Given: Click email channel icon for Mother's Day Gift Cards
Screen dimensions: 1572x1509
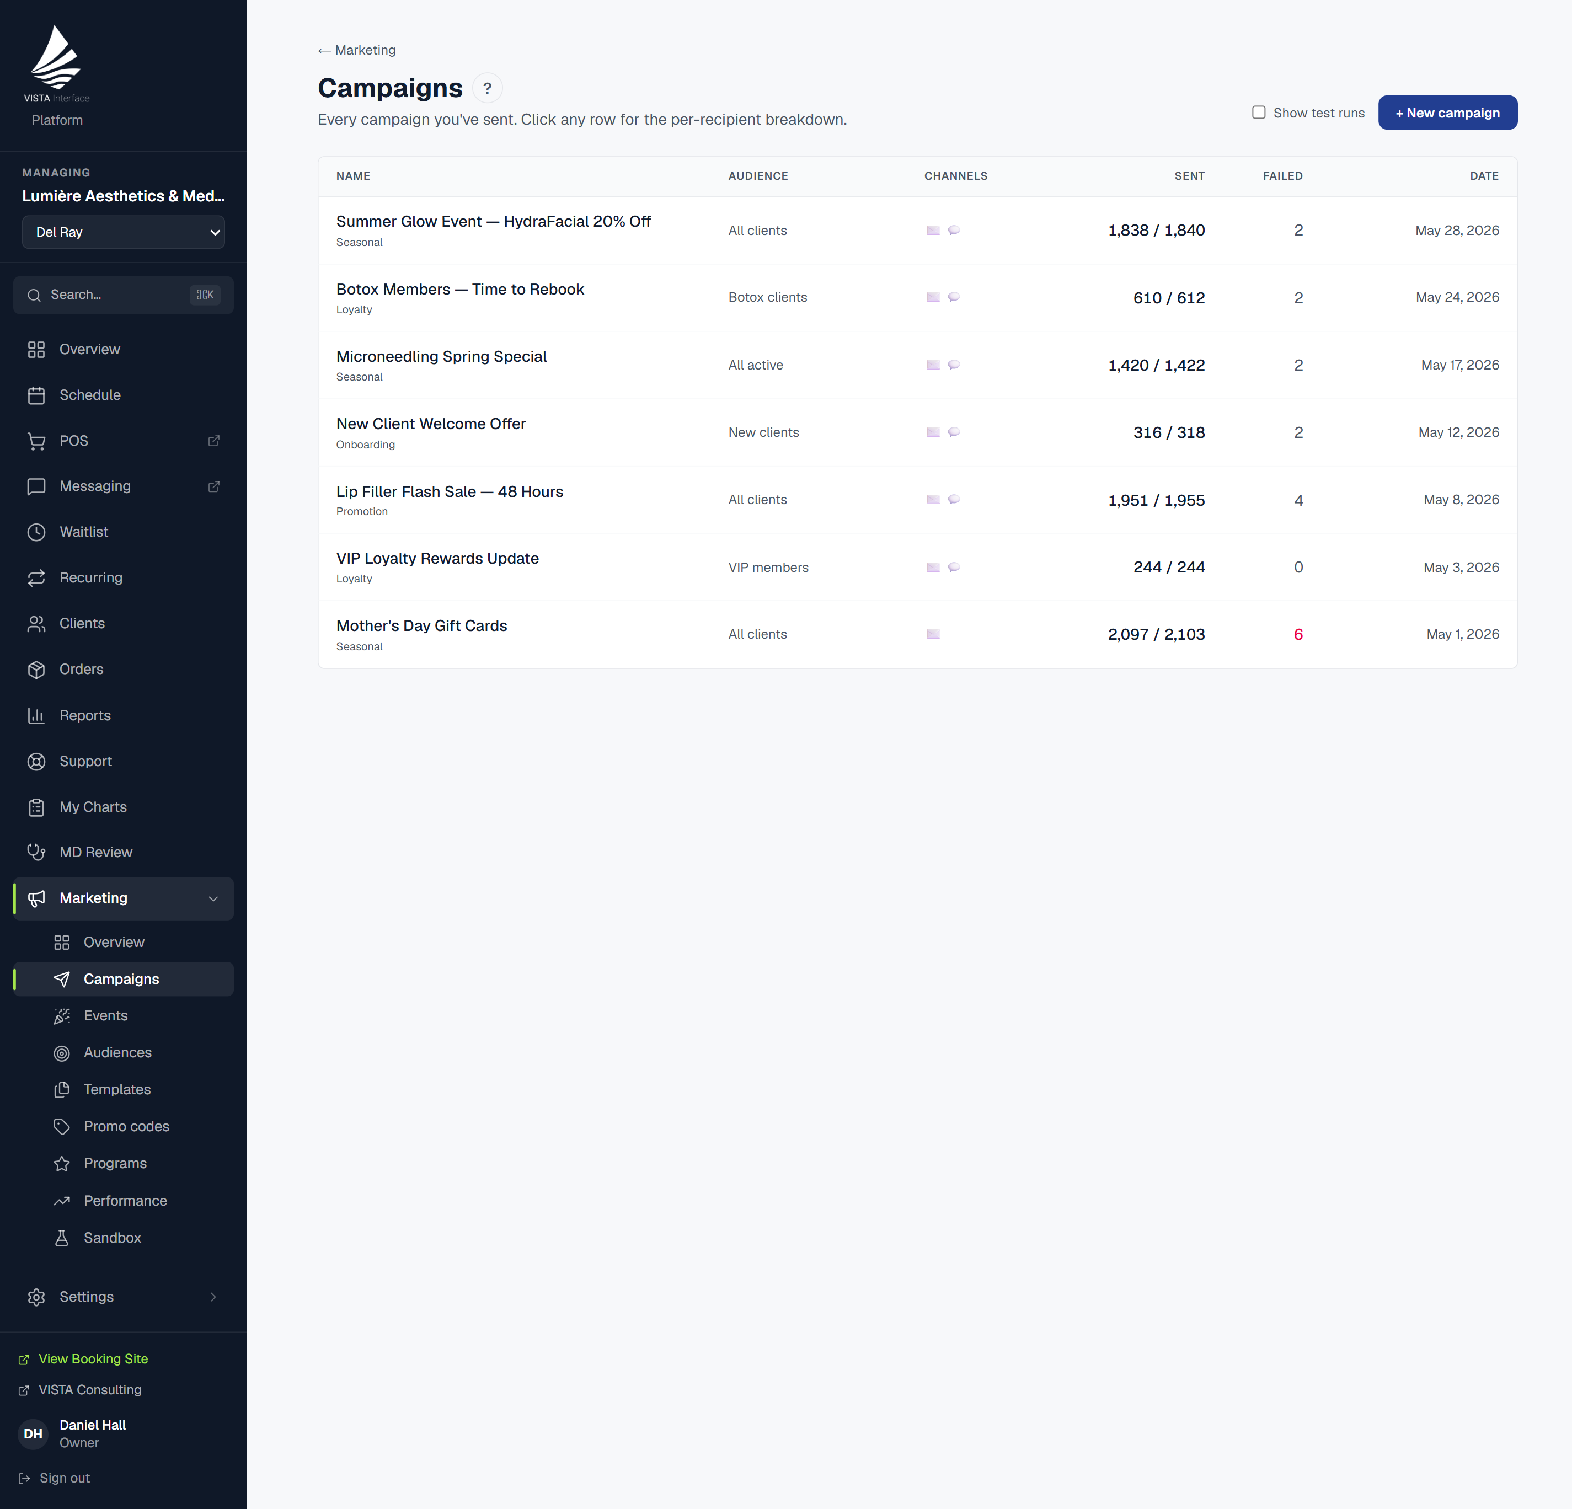Looking at the screenshot, I should tap(933, 634).
